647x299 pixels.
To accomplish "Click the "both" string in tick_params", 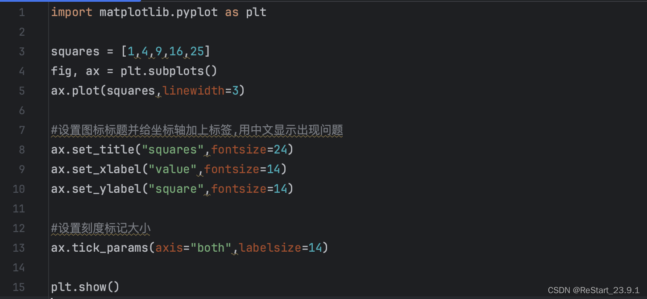I will tap(211, 248).
